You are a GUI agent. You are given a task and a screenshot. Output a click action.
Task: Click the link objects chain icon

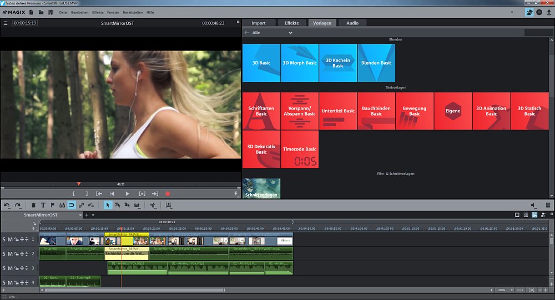pos(82,205)
